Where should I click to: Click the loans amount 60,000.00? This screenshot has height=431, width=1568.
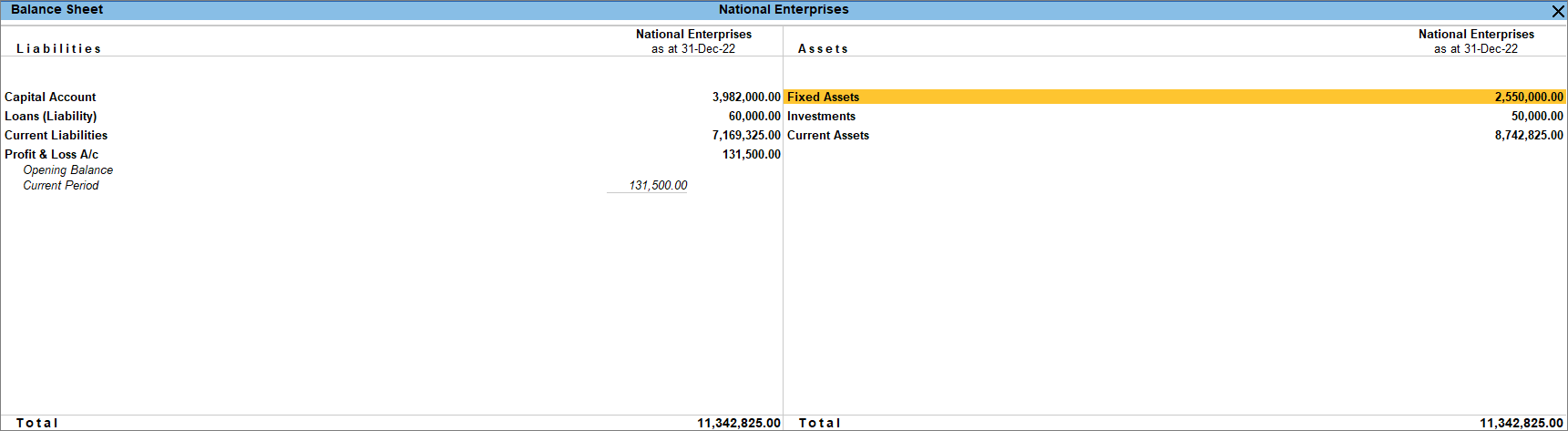754,116
